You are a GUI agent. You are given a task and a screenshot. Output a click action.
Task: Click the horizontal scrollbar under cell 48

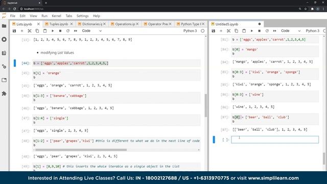(81, 150)
